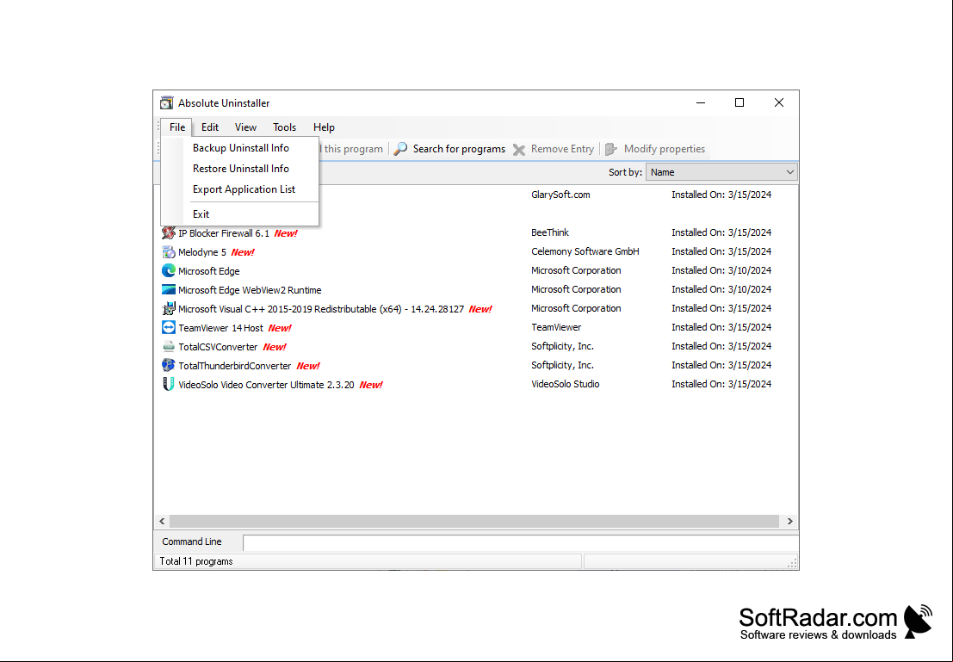953x662 pixels.
Task: Click the Installed On date for Melodyne 5
Action: click(721, 251)
